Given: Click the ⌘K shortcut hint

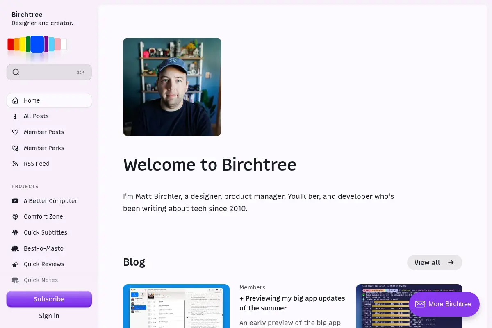Looking at the screenshot, I should point(81,72).
